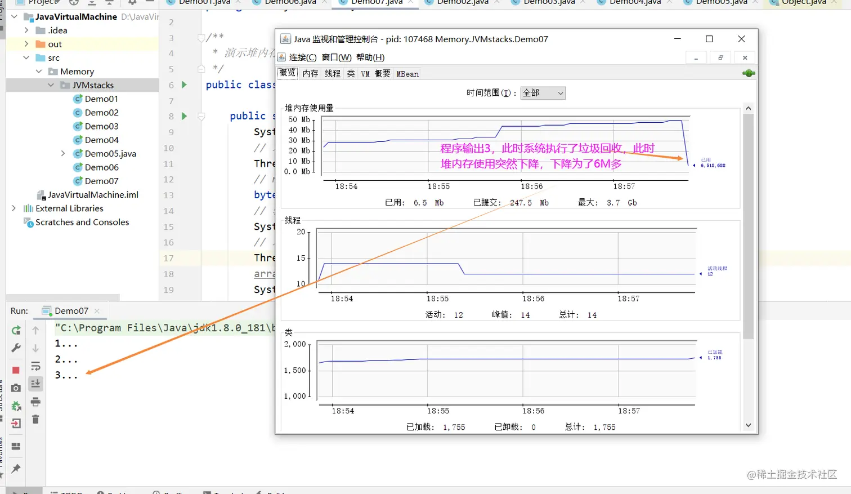Close the Demo07 run tab
The height and width of the screenshot is (494, 851).
[x=97, y=311]
